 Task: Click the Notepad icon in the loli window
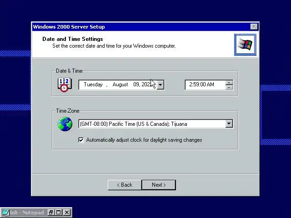6,213
